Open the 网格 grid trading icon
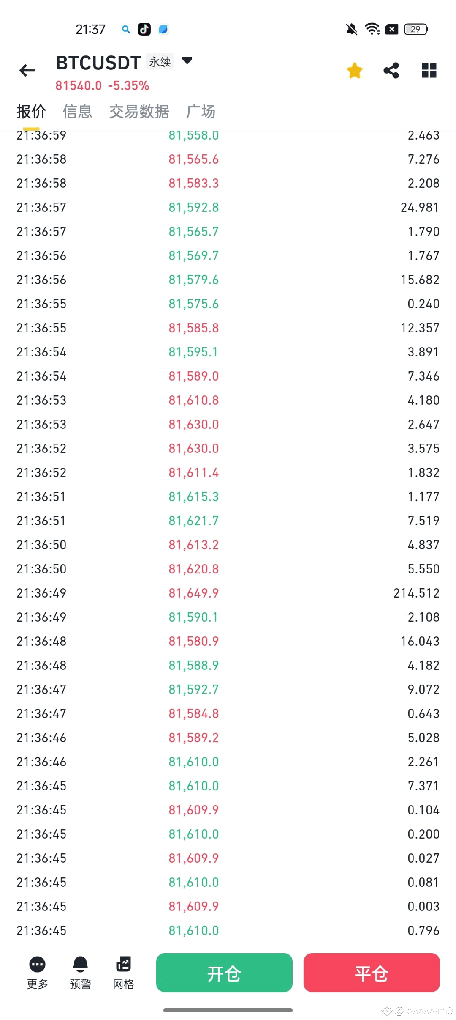Screen dimensions: 456x1020 pos(124,965)
